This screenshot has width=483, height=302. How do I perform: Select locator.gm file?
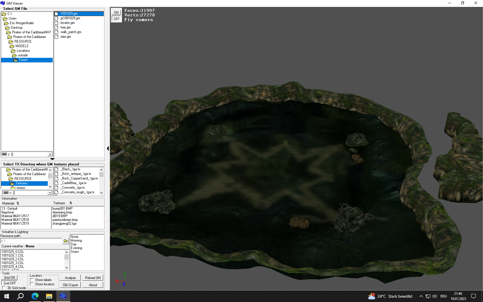coord(67,23)
